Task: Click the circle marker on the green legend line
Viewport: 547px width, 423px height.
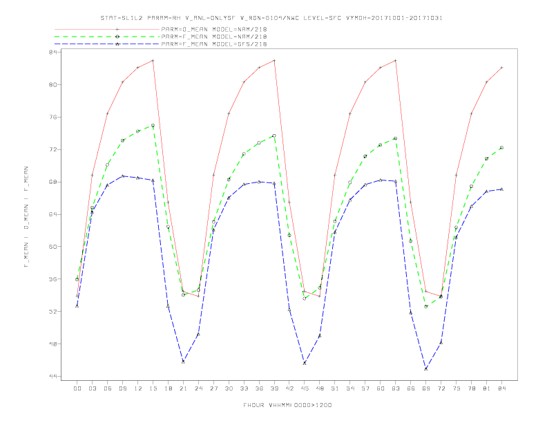Action: [x=117, y=37]
